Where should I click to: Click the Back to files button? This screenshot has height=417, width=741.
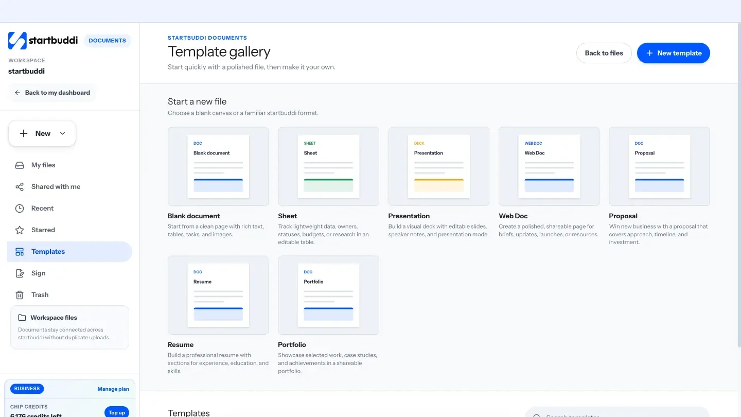(604, 53)
